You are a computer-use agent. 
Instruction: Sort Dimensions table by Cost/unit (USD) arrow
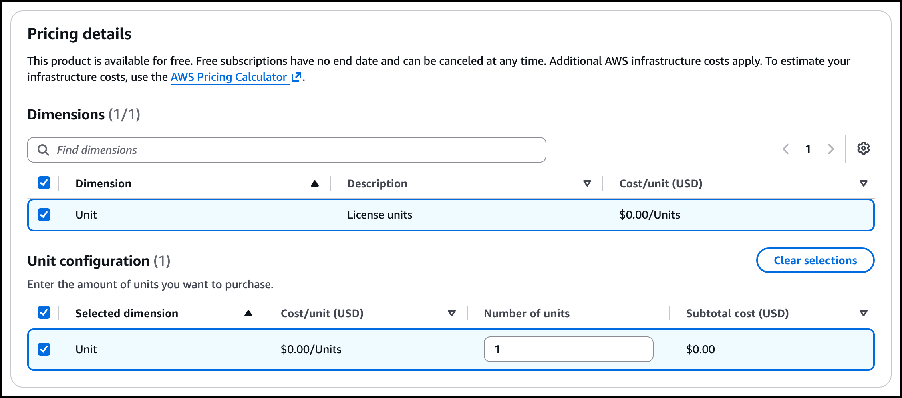[864, 183]
